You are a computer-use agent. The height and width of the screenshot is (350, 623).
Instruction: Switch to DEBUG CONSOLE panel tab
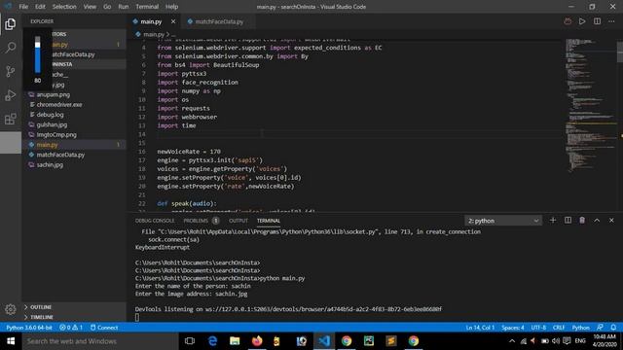click(155, 221)
